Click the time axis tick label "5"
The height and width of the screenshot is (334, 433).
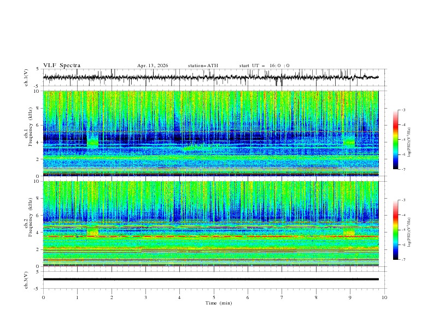[214, 297]
